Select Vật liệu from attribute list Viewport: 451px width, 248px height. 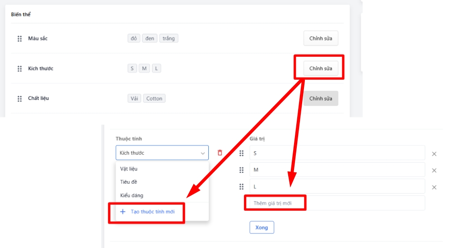click(129, 169)
